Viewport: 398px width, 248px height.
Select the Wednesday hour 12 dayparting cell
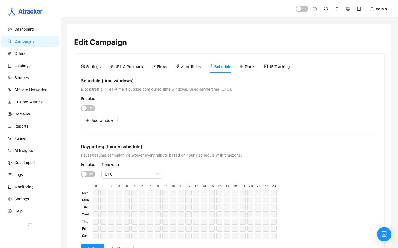188,214
